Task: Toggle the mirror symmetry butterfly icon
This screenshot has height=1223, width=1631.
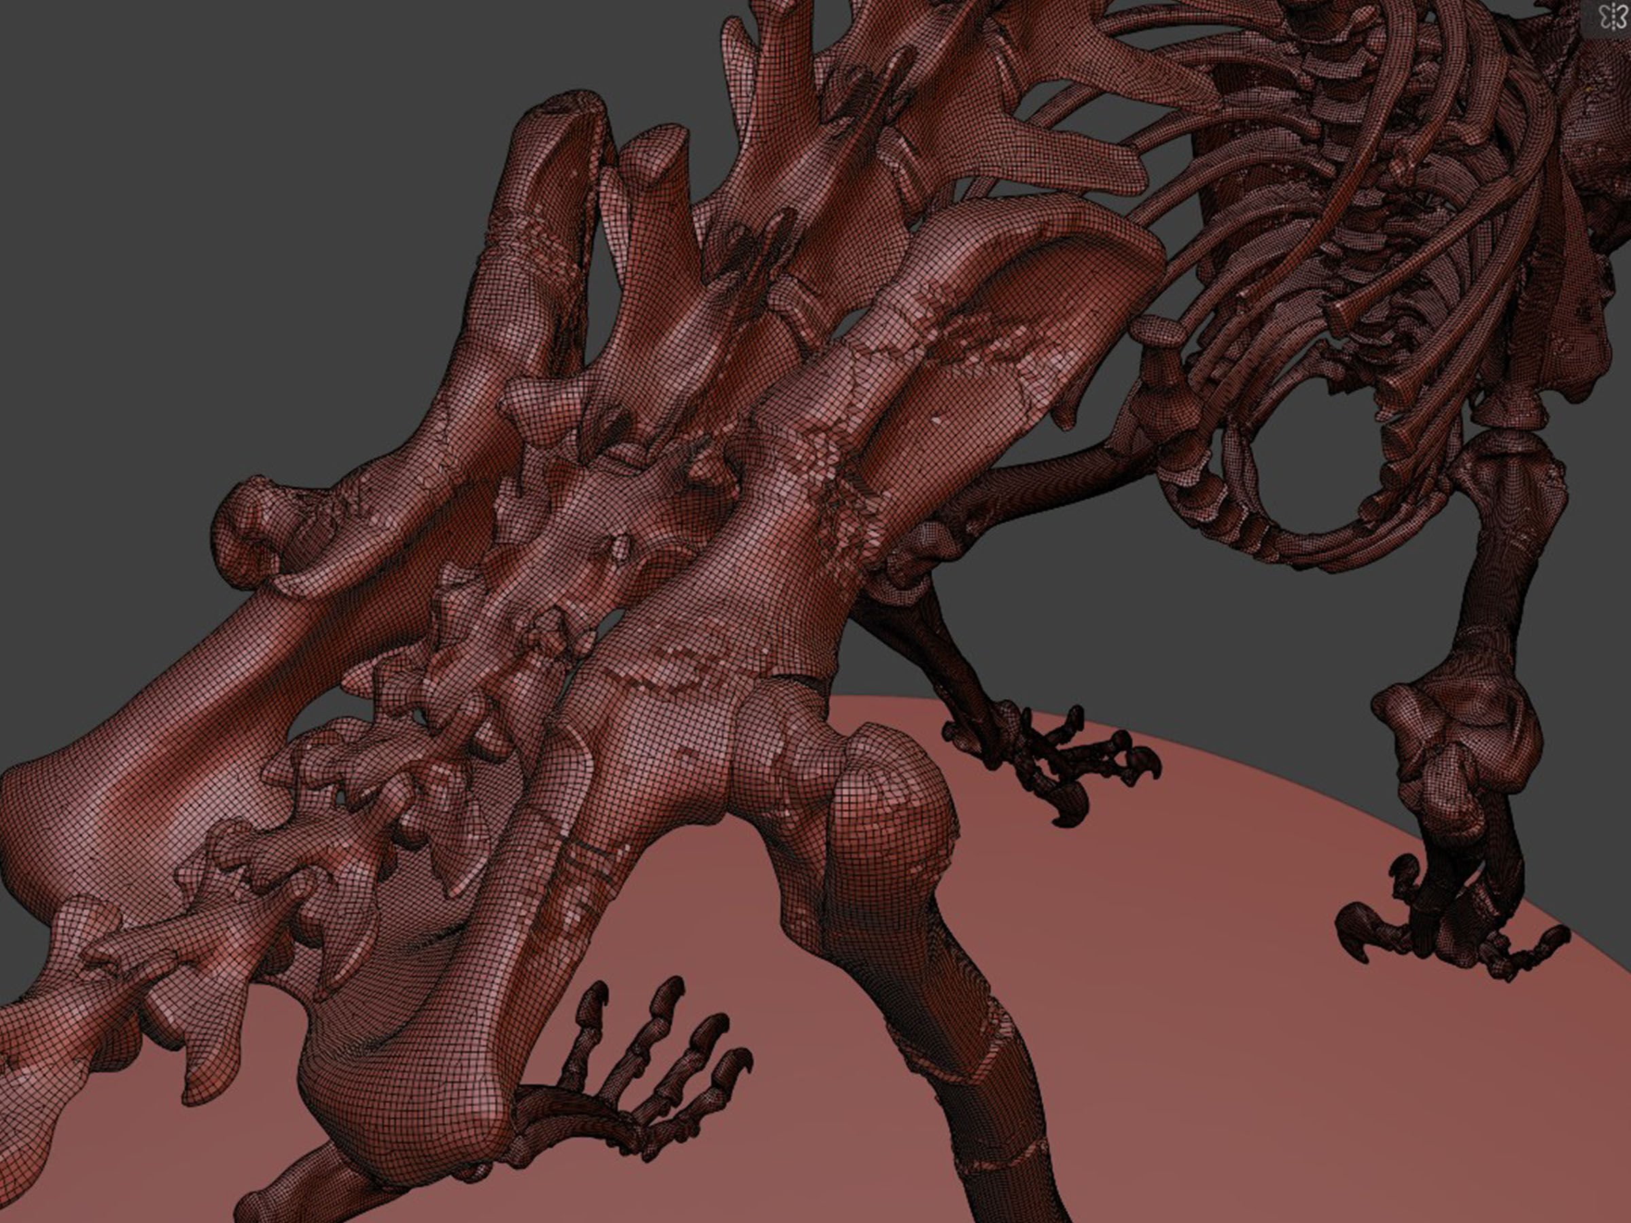Action: 1613,18
